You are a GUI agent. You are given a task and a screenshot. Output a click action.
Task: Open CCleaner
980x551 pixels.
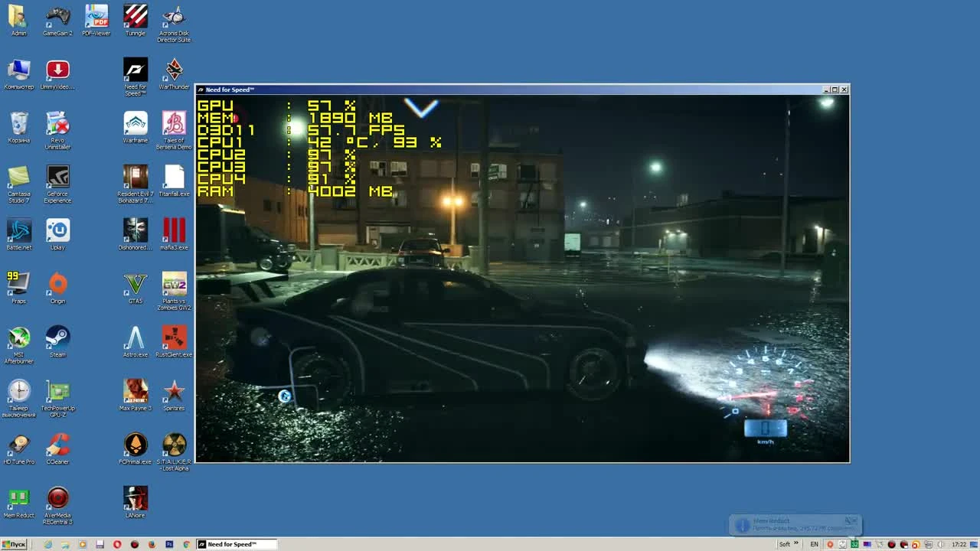pyautogui.click(x=57, y=444)
